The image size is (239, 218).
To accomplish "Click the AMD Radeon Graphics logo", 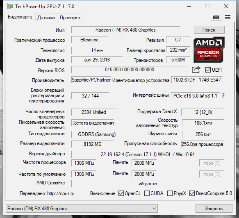I will (x=209, y=50).
